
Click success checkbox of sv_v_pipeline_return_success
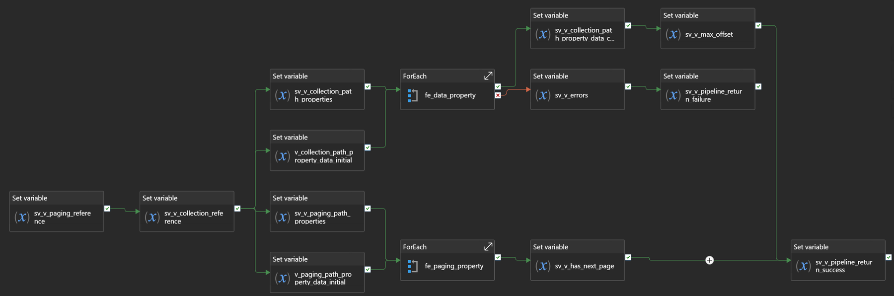pyautogui.click(x=889, y=257)
